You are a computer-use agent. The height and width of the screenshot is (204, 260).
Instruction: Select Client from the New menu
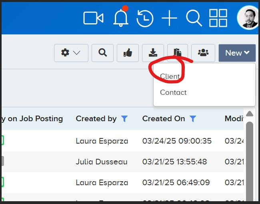[x=170, y=76]
